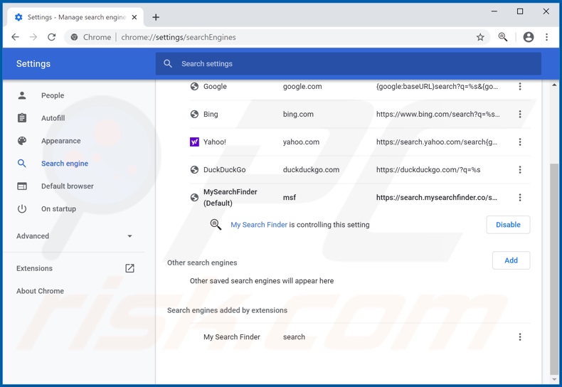Minimize the Chrome window
Image resolution: width=562 pixels, height=387 pixels.
coord(494,11)
